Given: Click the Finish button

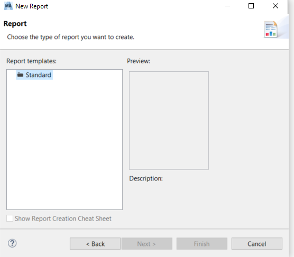Looking at the screenshot, I should (202, 244).
